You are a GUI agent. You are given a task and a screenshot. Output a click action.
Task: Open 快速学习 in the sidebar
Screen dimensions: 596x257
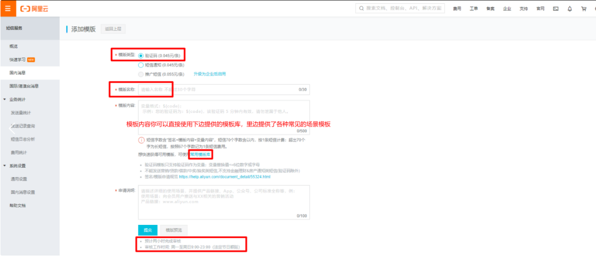point(18,60)
